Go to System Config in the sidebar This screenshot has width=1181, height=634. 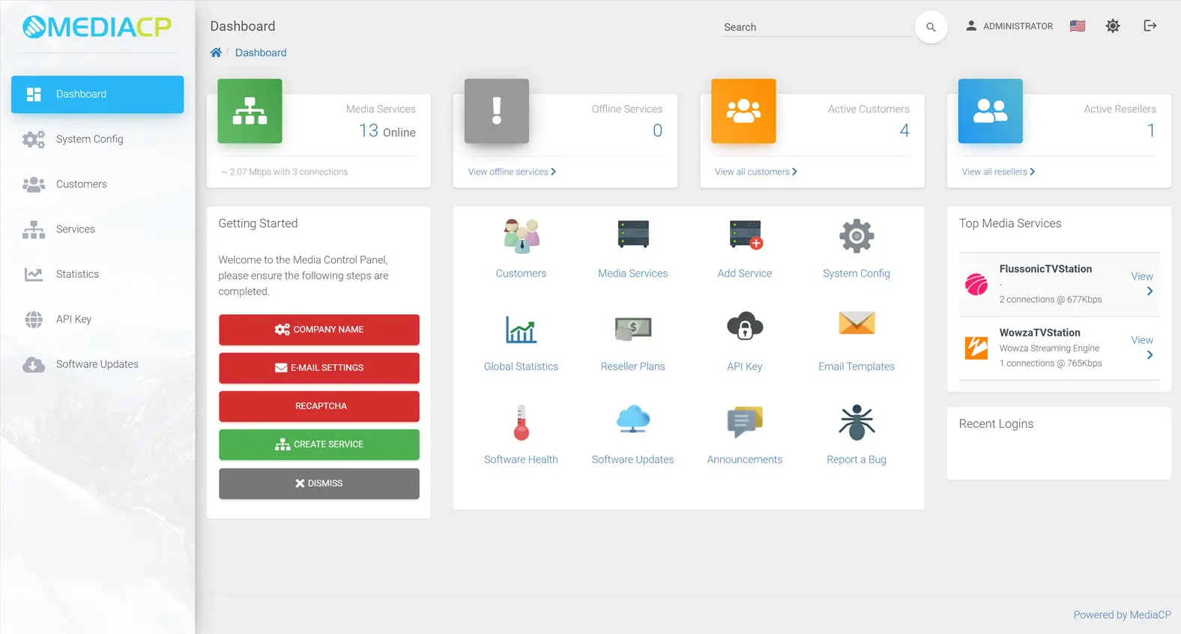pyautogui.click(x=89, y=139)
